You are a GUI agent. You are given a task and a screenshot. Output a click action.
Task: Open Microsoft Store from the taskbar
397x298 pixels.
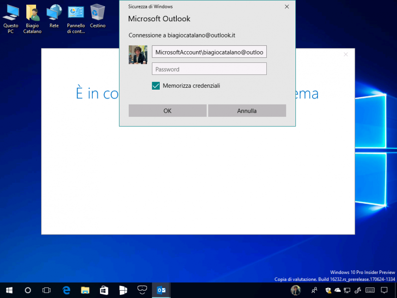click(x=104, y=290)
